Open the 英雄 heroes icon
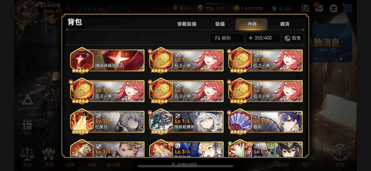371x171 pixels. coord(48,158)
